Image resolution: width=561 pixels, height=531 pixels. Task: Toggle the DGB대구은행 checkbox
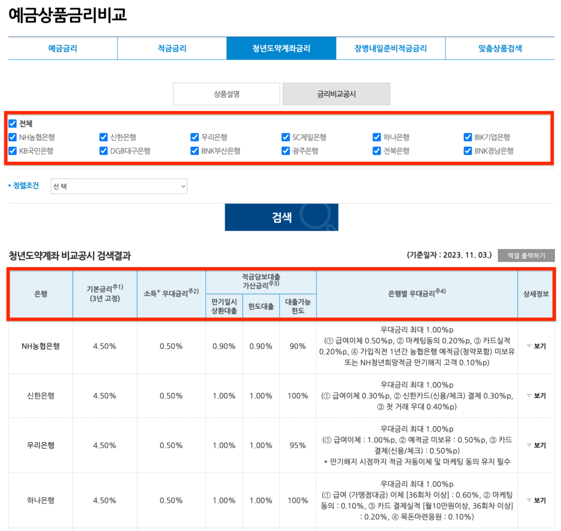click(104, 151)
